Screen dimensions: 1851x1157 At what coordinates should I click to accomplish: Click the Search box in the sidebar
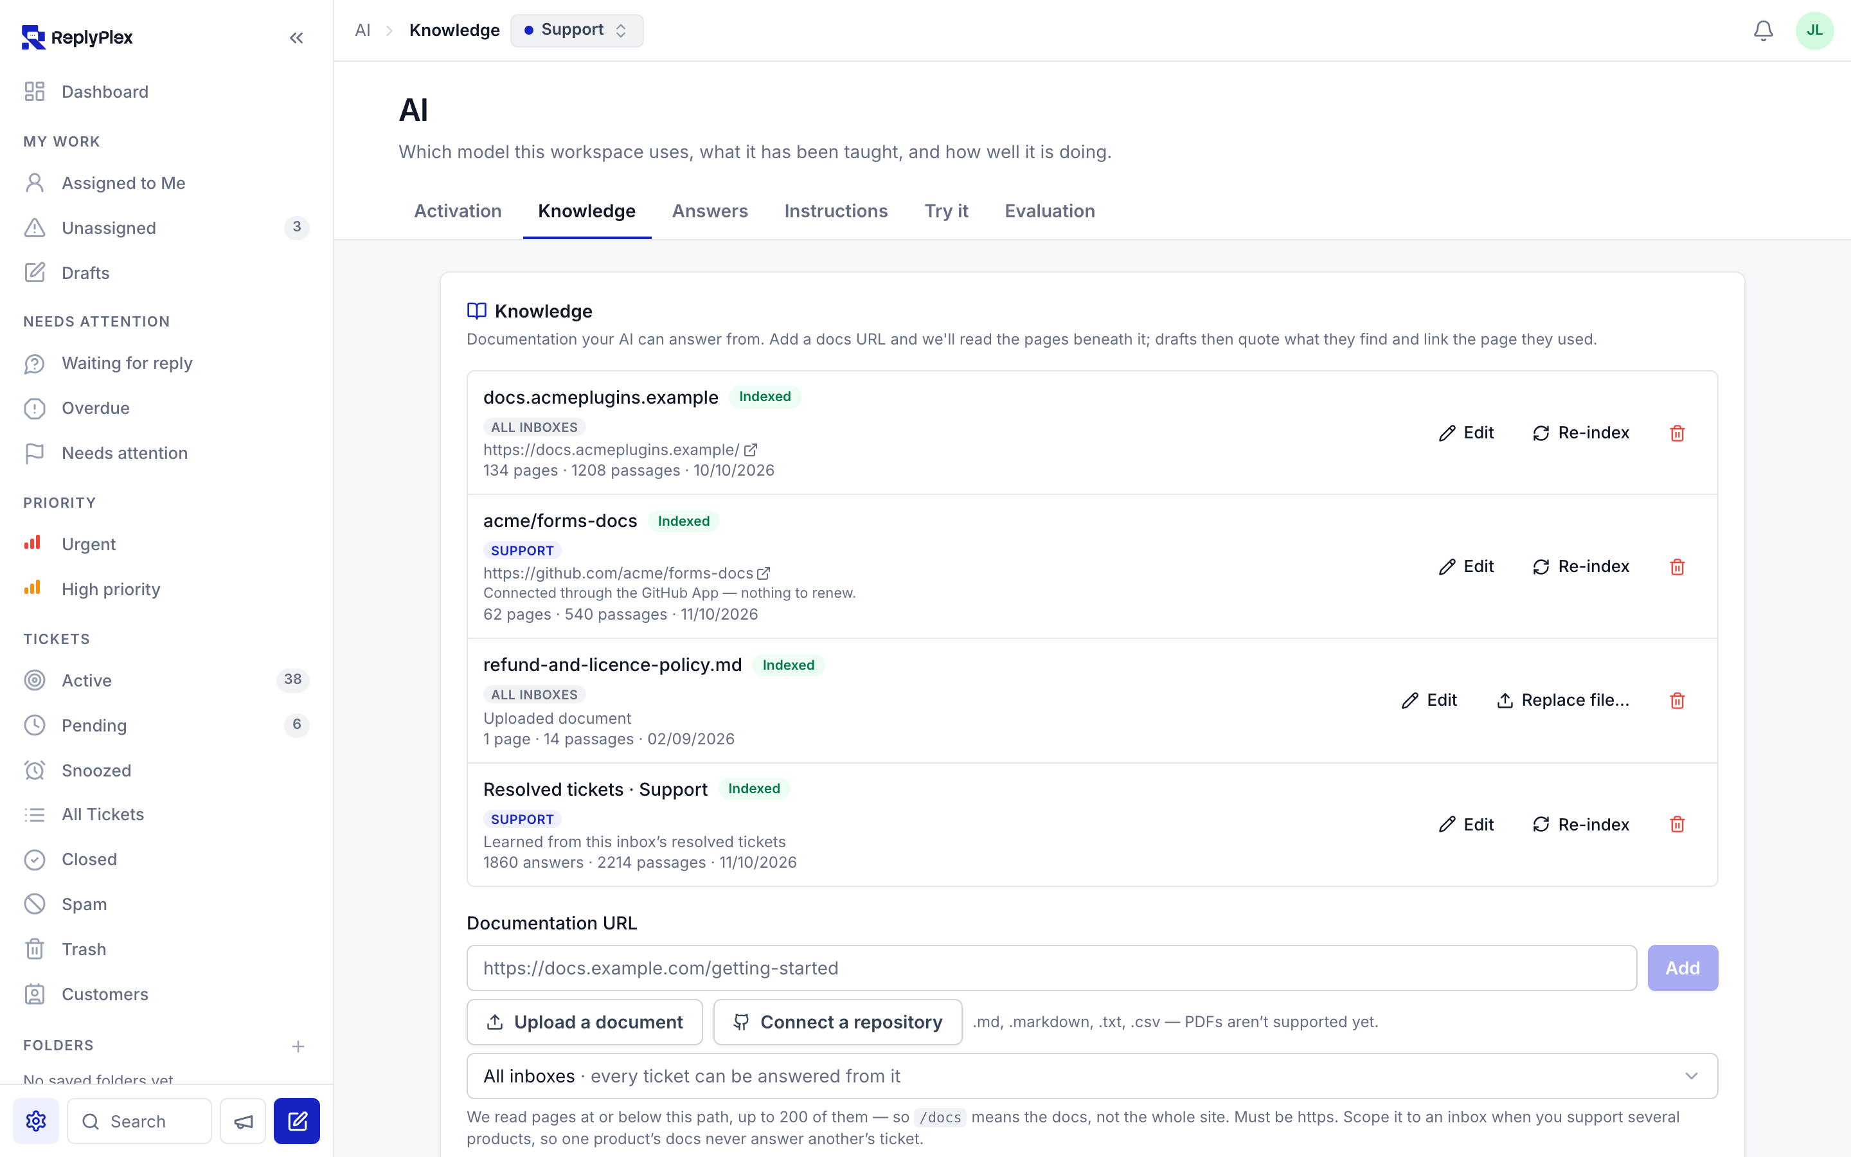tap(139, 1121)
